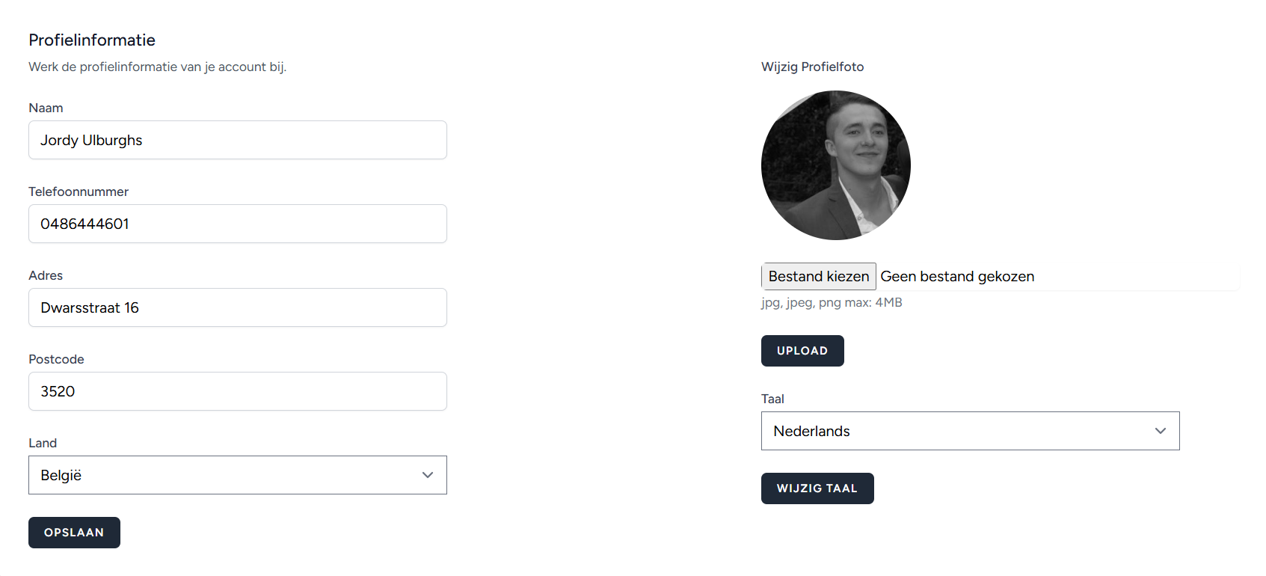
Task: Click the jpg, jpeg, png max 4MB hint
Action: [832, 302]
